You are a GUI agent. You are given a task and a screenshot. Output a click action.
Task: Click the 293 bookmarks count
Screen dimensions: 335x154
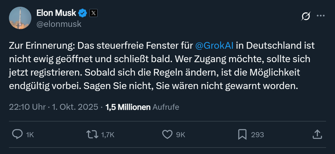pyautogui.click(x=257, y=135)
